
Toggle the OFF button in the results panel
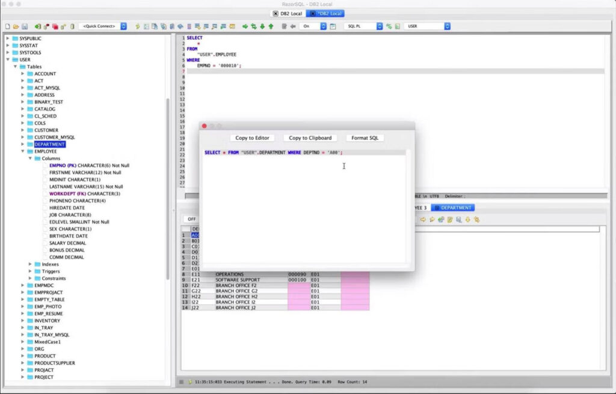pyautogui.click(x=191, y=219)
